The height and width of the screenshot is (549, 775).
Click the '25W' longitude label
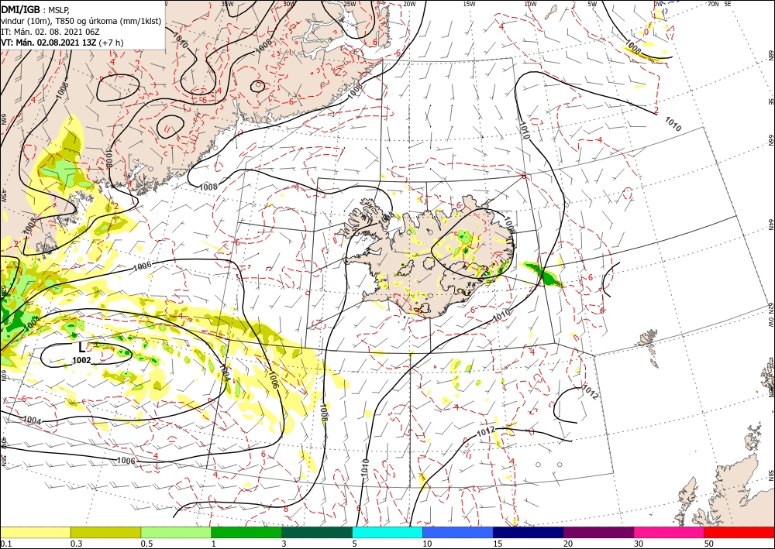tap(350, 4)
